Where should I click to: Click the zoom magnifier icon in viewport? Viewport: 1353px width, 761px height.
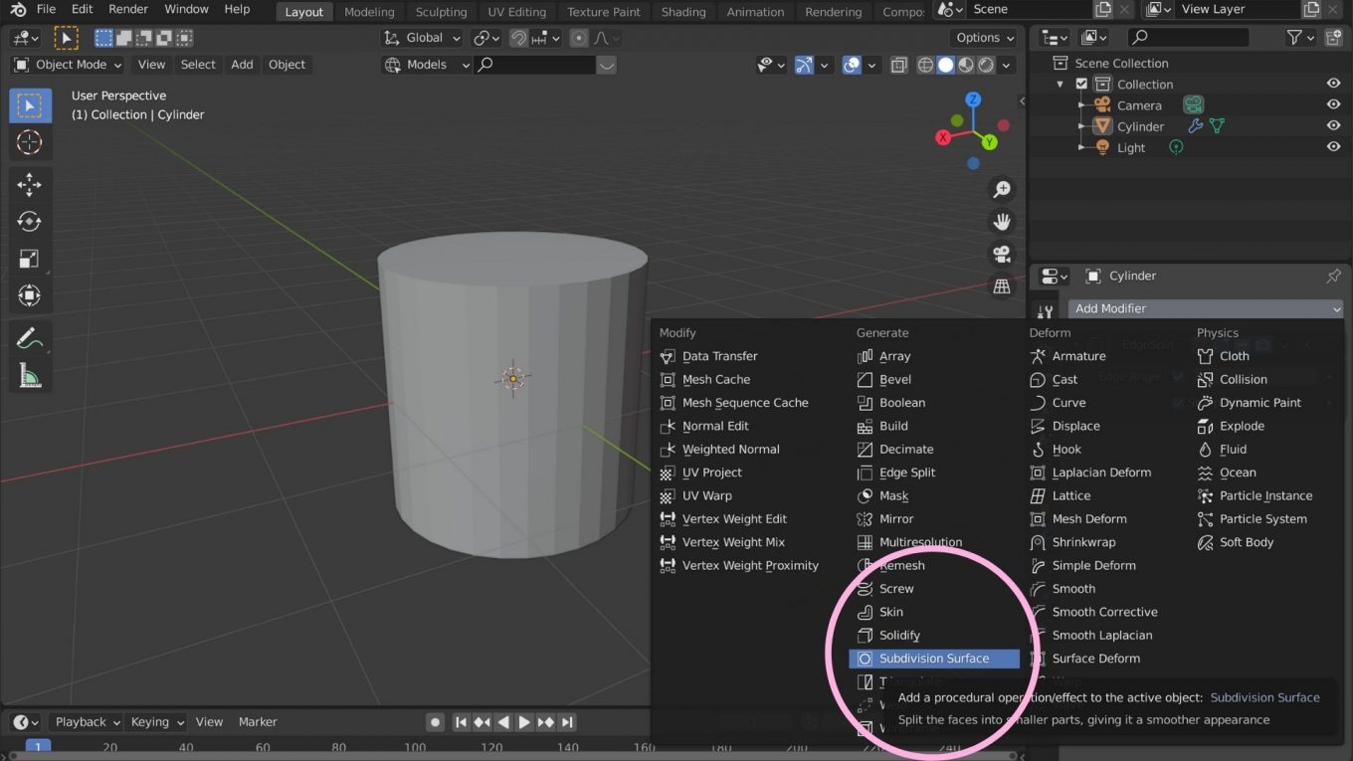pos(1002,189)
